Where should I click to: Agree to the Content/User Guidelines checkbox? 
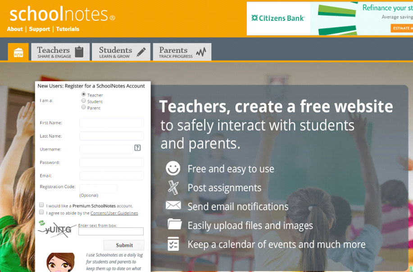click(41, 212)
